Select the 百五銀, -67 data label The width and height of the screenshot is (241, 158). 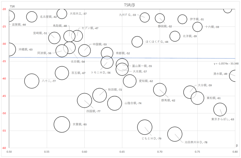(78, 73)
